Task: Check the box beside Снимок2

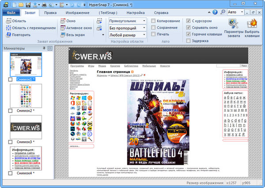Action: pyautogui.click(x=11, y=110)
